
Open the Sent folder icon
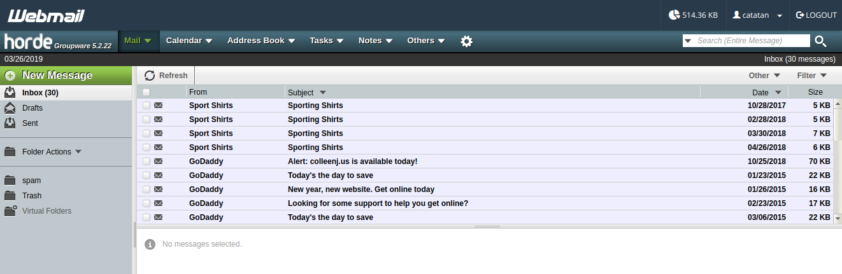coord(10,123)
